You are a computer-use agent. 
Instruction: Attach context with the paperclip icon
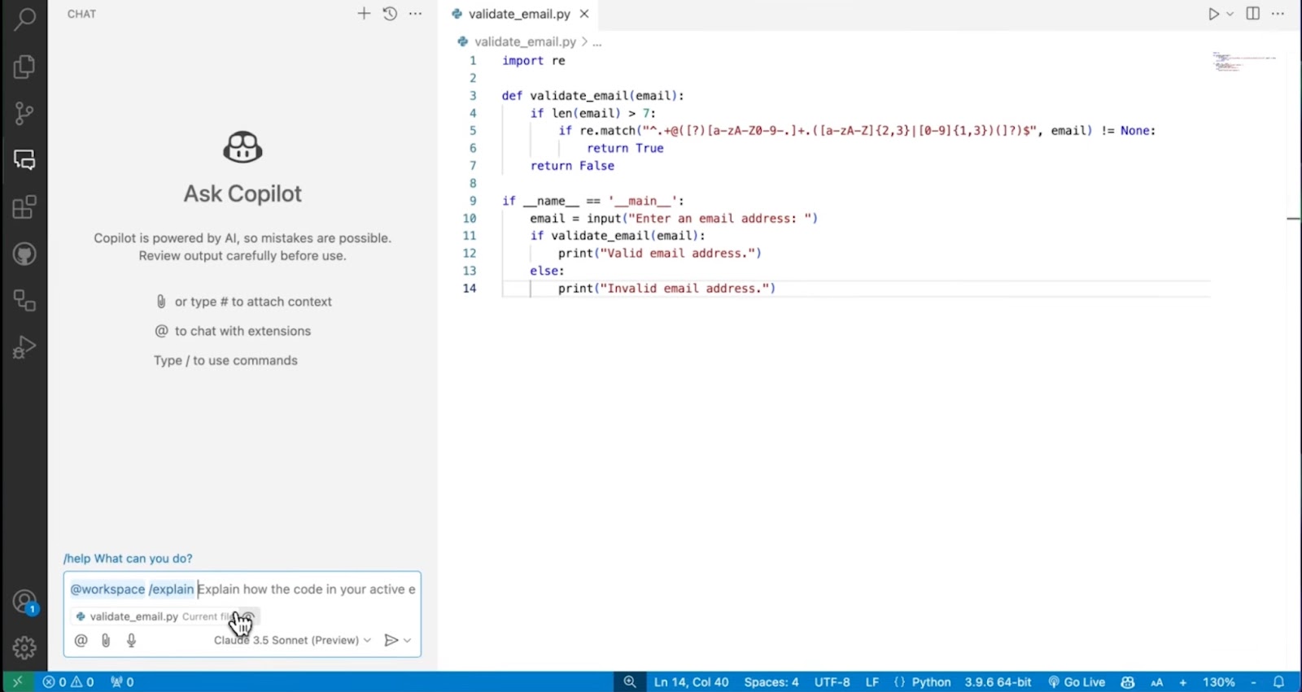point(106,640)
